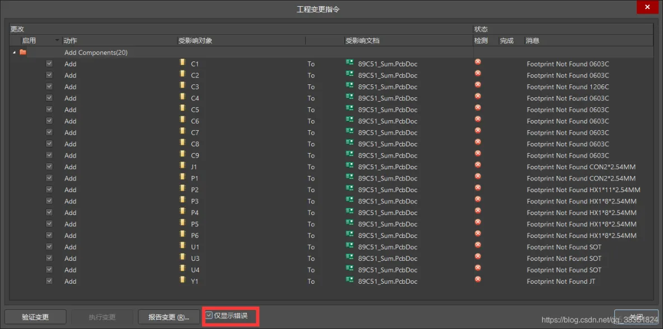Click the red error icon for J1

pos(478,164)
